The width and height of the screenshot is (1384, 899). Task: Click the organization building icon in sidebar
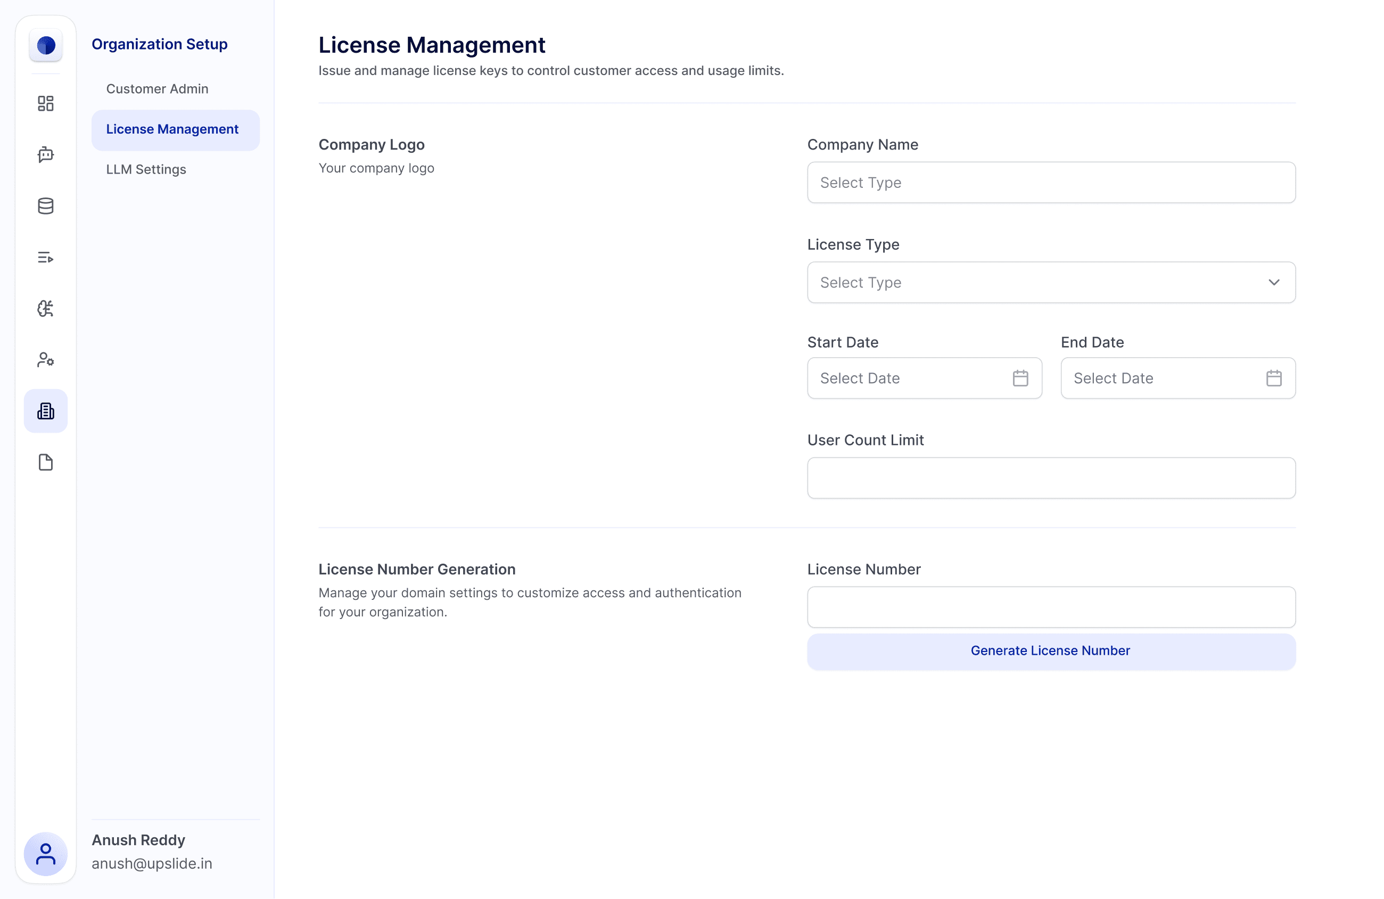[x=45, y=411]
